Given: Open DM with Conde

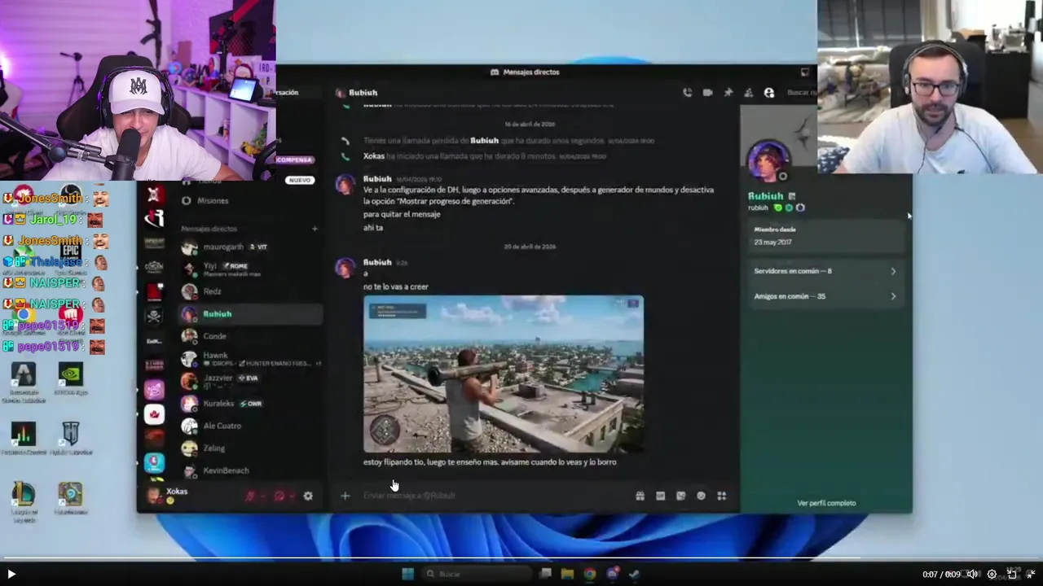Looking at the screenshot, I should coord(251,336).
